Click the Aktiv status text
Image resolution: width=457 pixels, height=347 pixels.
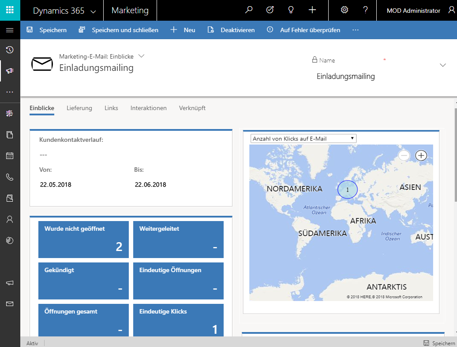tap(32, 343)
